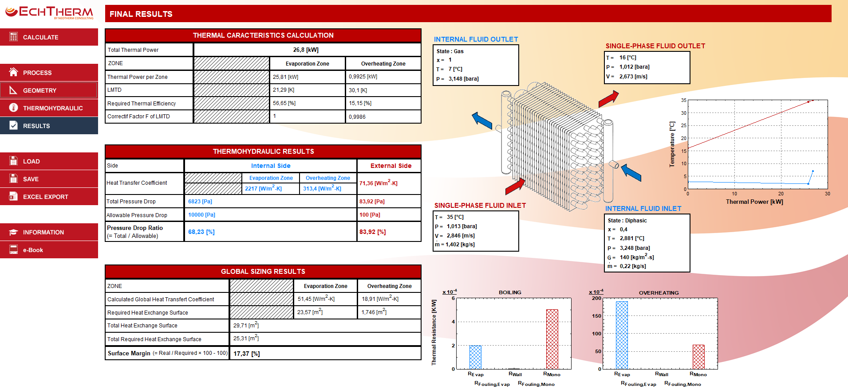Image resolution: width=848 pixels, height=389 pixels.
Task: Click the Overheating Zone thermal power 0,9925 [kW]
Action: pyautogui.click(x=363, y=77)
